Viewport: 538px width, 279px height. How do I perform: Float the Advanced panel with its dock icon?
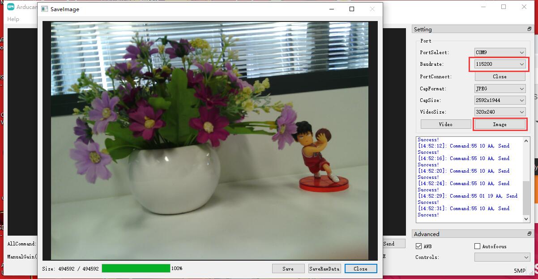click(529, 234)
